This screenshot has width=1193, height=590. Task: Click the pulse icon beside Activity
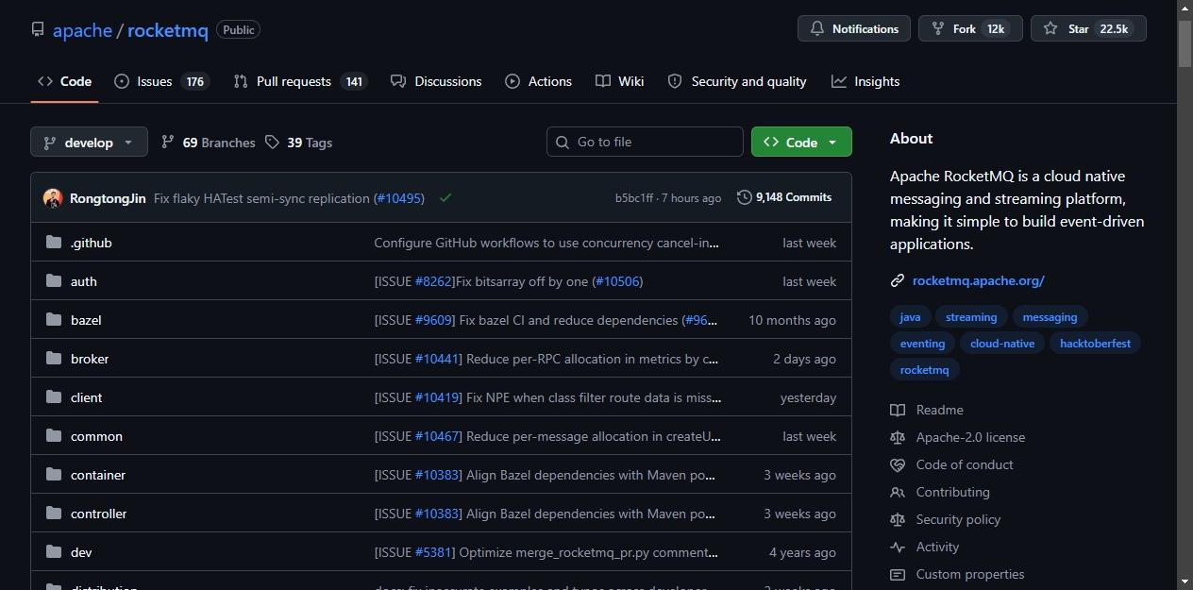pyautogui.click(x=898, y=547)
